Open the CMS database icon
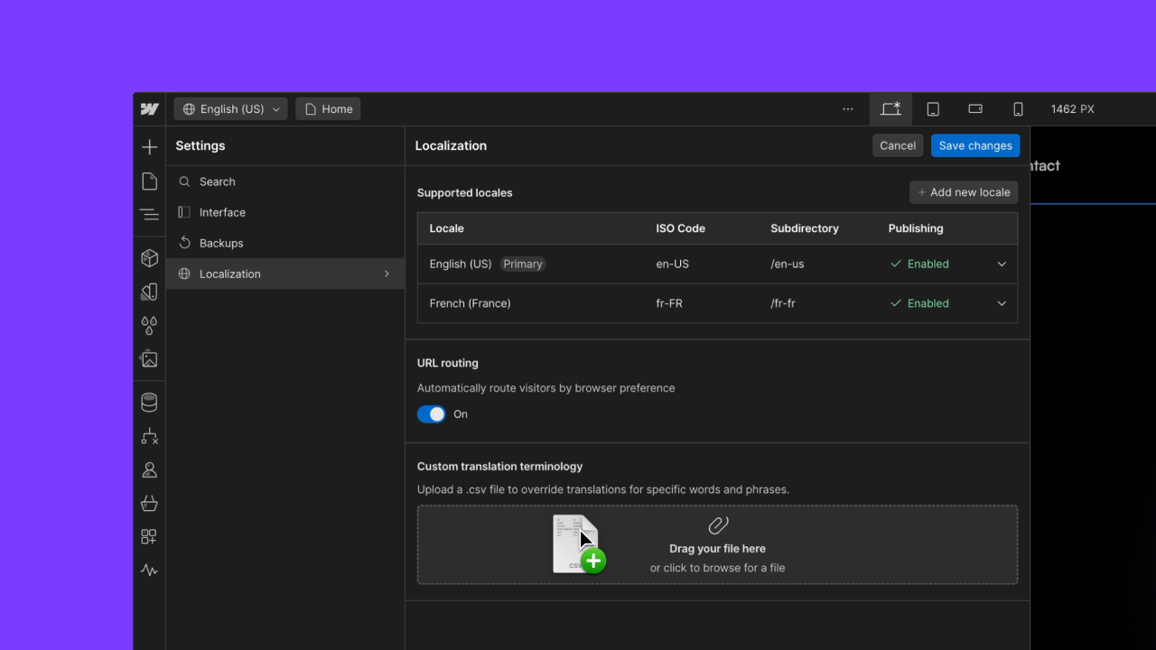This screenshot has height=650, width=1156. click(150, 403)
